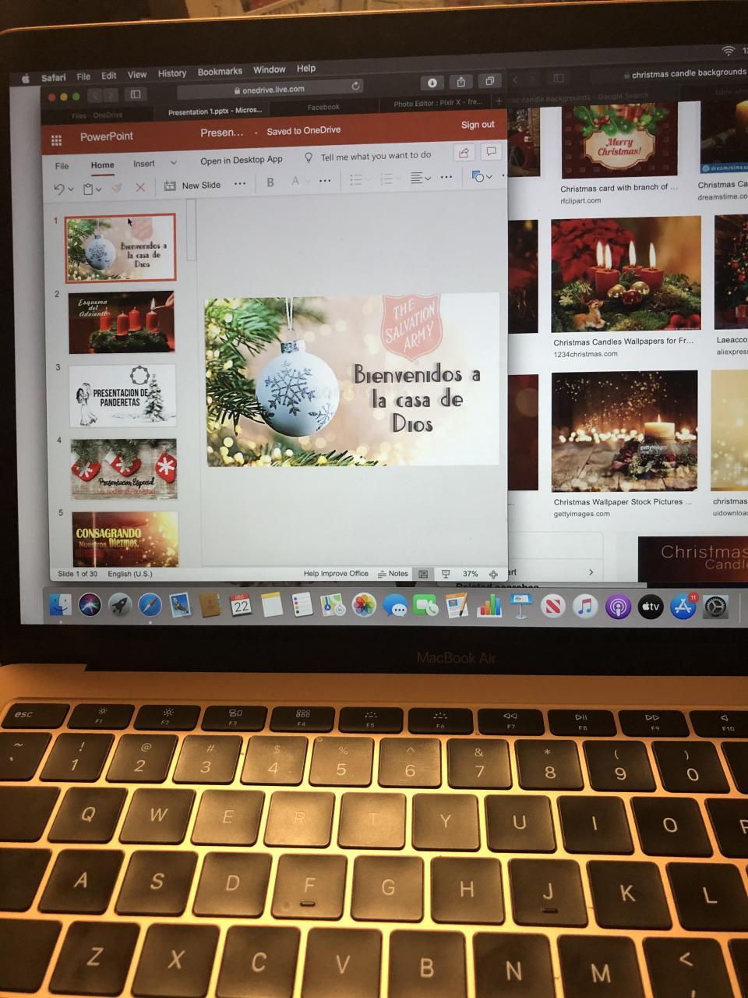Image resolution: width=748 pixels, height=998 pixels.
Task: Open the Paste options dropdown arrow
Action: click(98, 189)
